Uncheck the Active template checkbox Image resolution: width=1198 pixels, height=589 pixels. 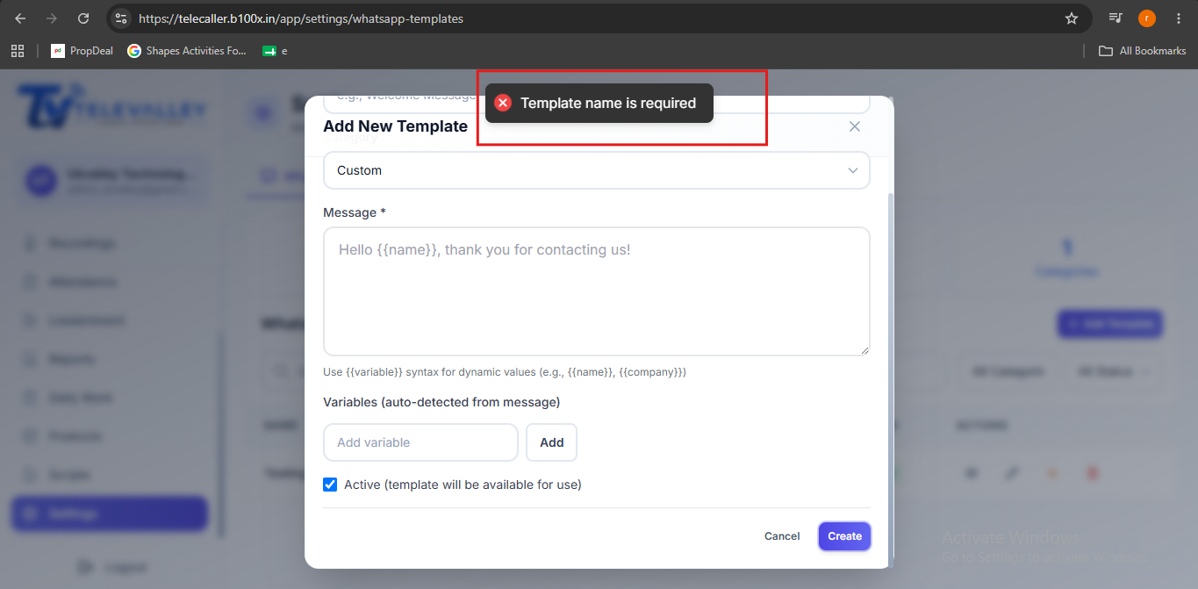coord(330,485)
